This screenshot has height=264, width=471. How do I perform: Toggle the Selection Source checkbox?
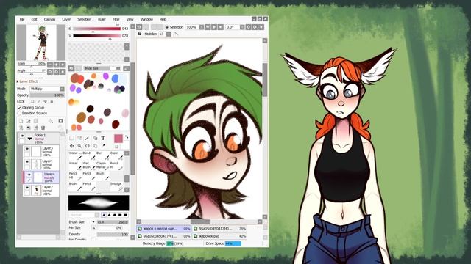20,113
